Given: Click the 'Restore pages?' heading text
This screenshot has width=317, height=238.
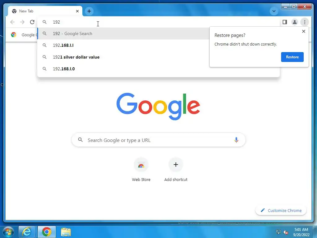Looking at the screenshot, I should [x=230, y=35].
